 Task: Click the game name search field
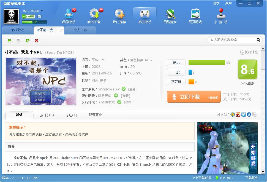[x=232, y=40]
